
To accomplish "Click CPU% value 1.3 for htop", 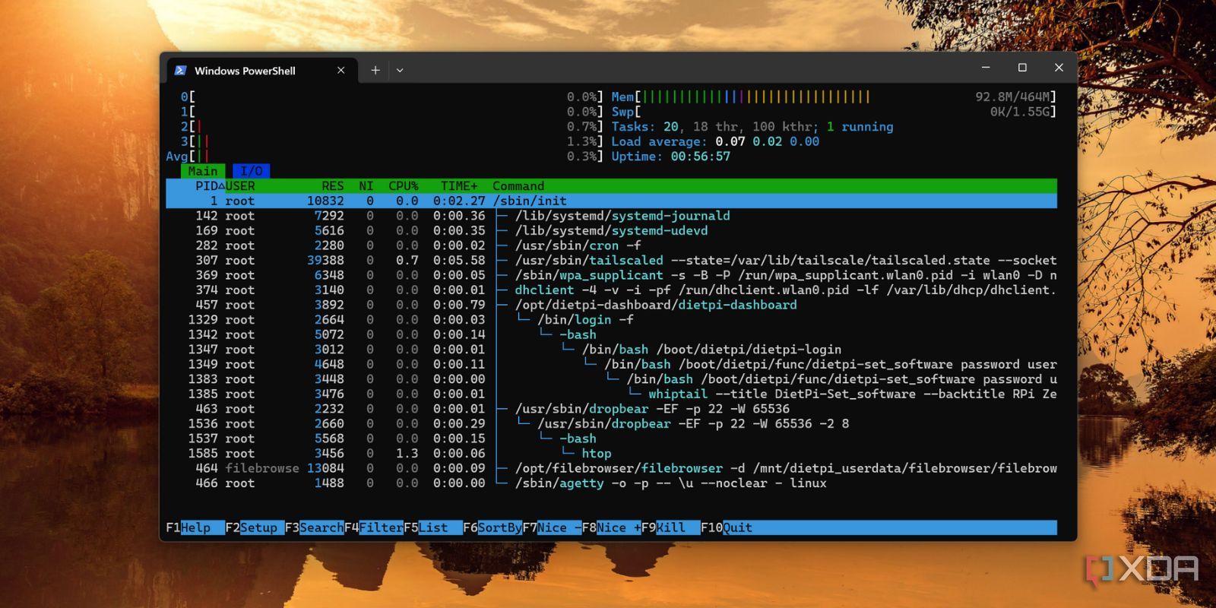I will 407,454.
